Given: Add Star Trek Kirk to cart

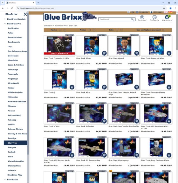Looking at the screenshot, I should (104, 87).
